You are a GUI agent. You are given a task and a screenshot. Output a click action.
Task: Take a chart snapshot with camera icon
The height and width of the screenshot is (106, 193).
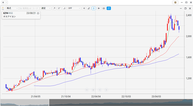pyautogui.click(x=104, y=8)
